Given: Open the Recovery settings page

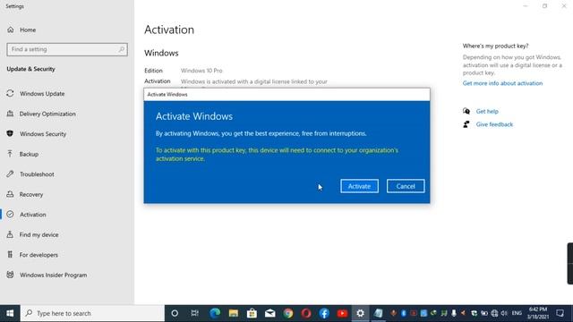Looking at the screenshot, I should pyautogui.click(x=31, y=195).
